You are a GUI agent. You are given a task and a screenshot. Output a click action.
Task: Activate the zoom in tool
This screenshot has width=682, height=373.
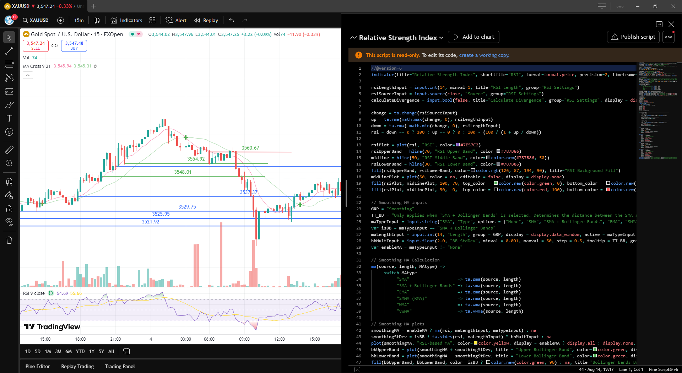coord(9,163)
